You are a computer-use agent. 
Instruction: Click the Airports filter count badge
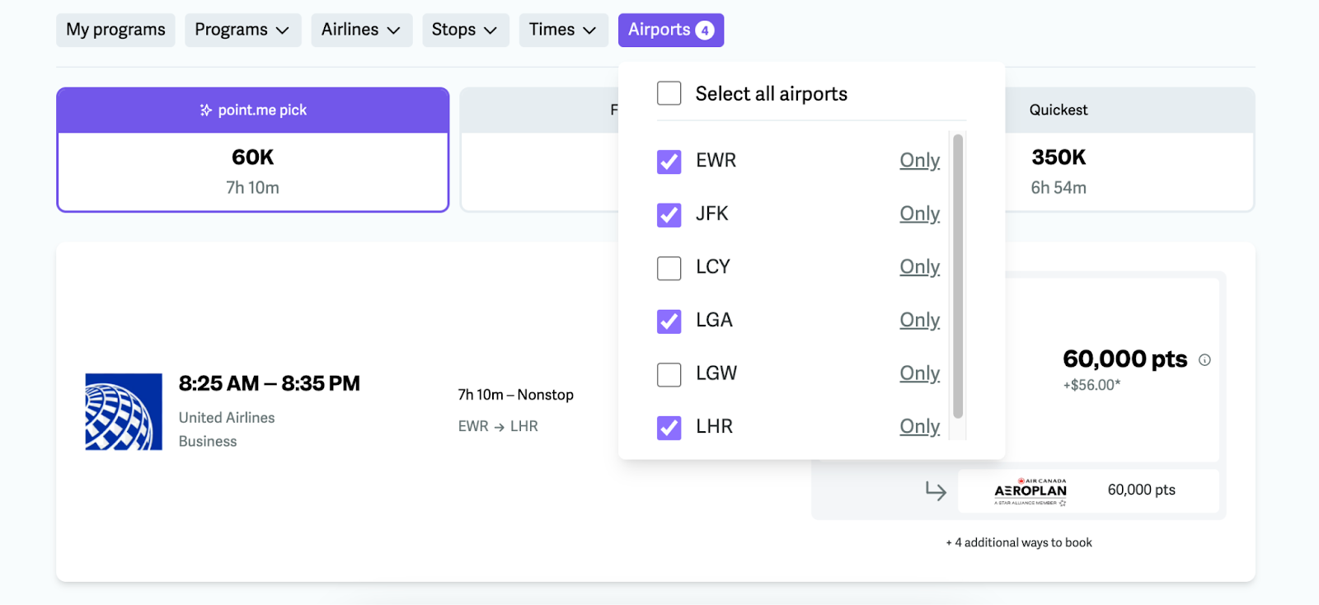705,30
